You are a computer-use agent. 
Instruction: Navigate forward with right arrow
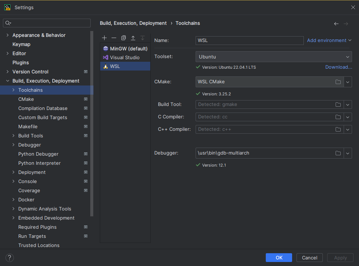pos(346,24)
